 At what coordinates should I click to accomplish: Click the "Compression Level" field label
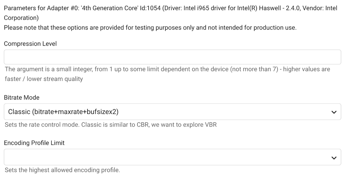[x=30, y=44]
